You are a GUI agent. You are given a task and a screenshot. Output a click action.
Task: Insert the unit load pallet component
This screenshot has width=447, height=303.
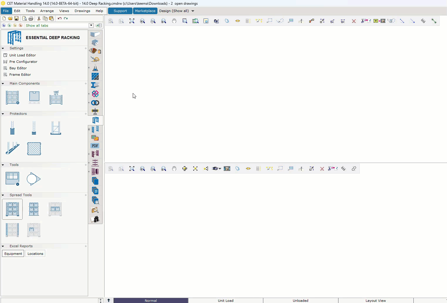(x=34, y=97)
